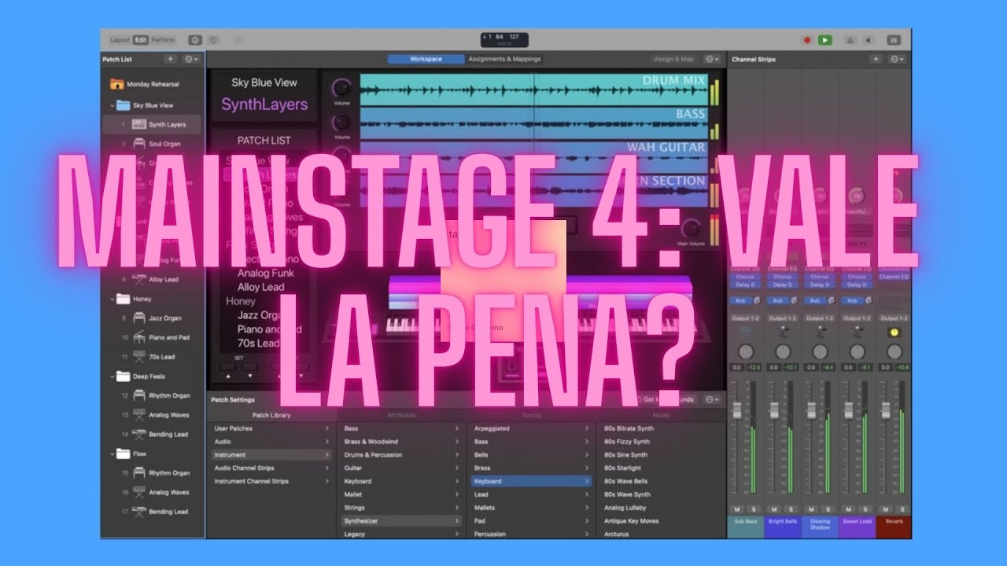Add a channel strip with plus button

876,59
